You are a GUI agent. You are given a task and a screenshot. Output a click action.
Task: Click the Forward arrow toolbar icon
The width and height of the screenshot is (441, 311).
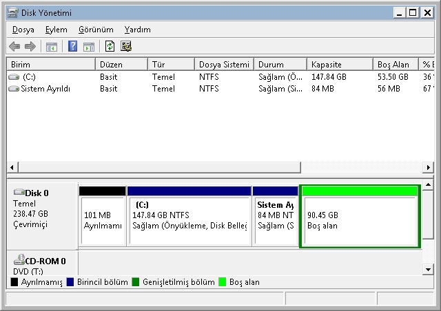click(30, 47)
